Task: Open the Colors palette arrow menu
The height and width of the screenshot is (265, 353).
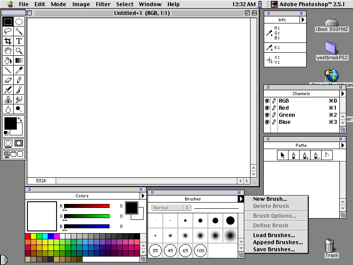Action: coord(143,196)
